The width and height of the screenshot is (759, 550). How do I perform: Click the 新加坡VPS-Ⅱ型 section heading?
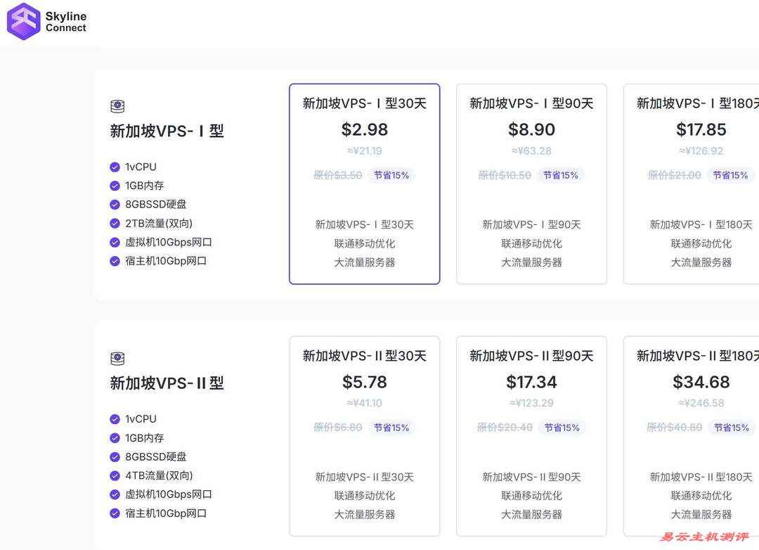(x=167, y=383)
